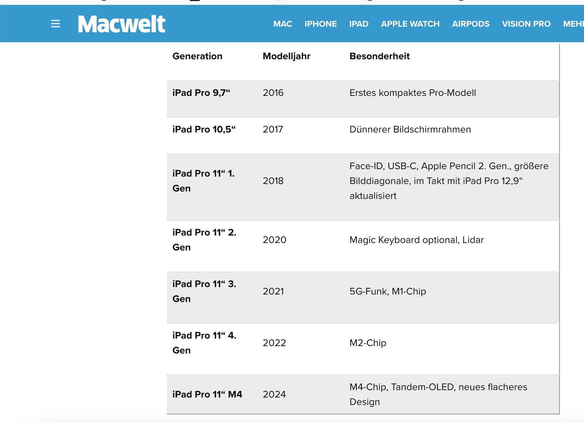The image size is (584, 423).
Task: Click the Modelljahr column header
Action: click(x=287, y=56)
